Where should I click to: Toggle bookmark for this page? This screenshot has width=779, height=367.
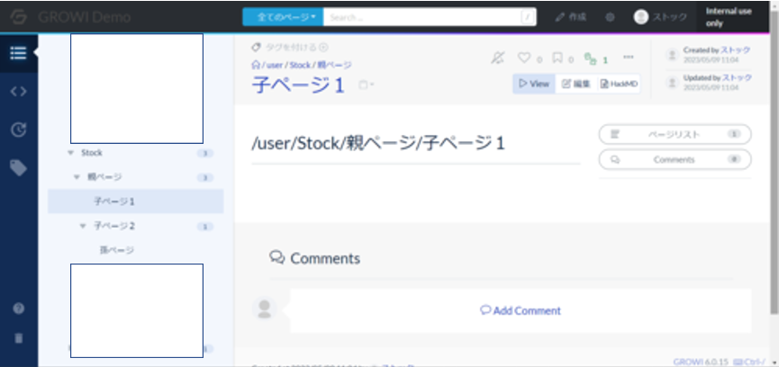tap(557, 58)
